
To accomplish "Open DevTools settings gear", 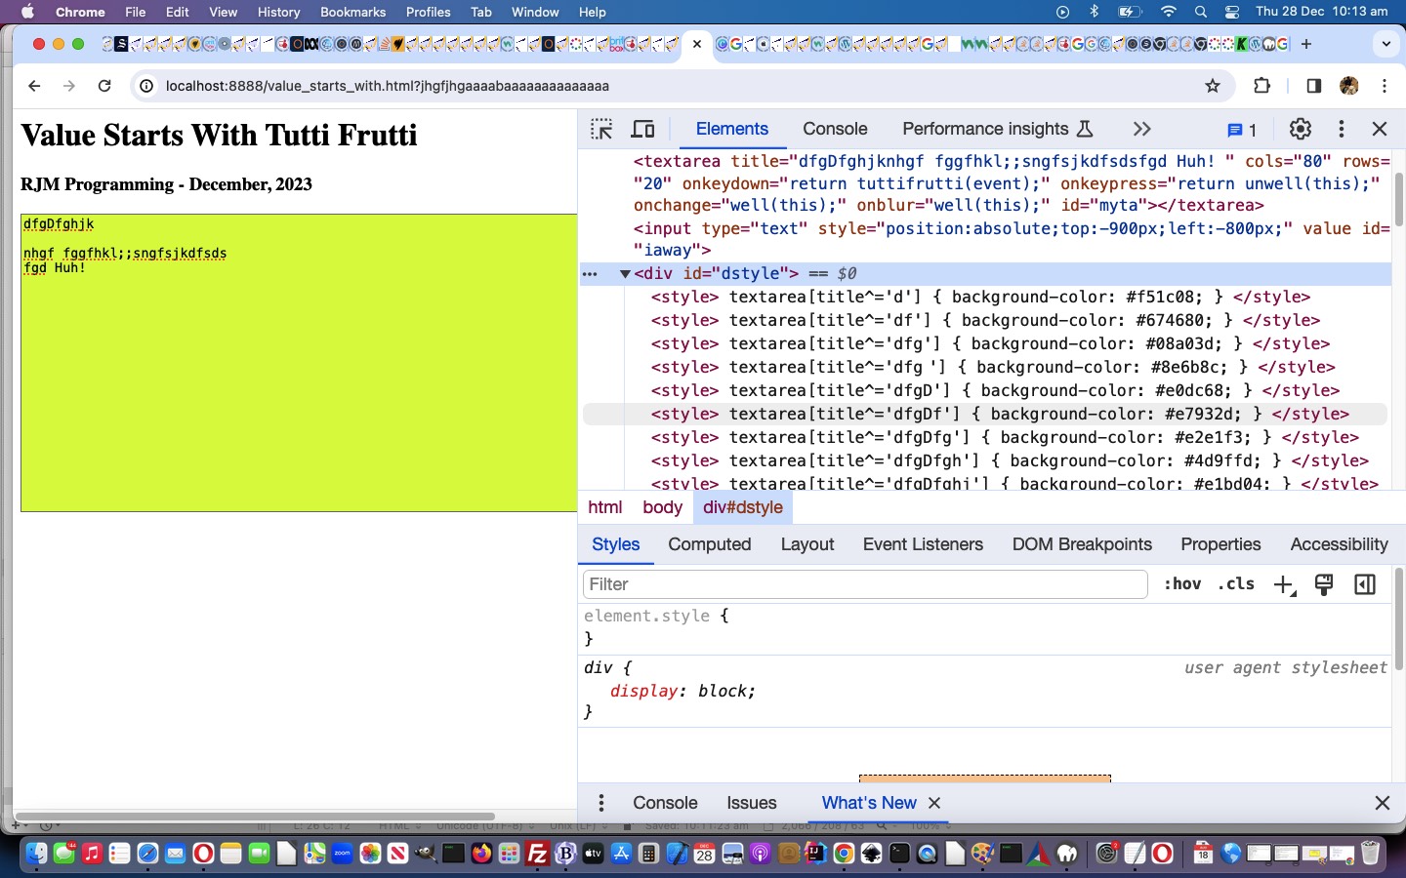I will pyautogui.click(x=1300, y=129).
